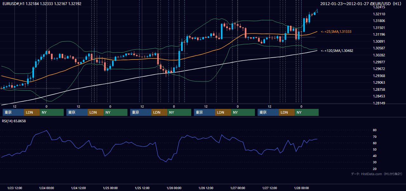This screenshot has height=191, width=406.
Task: Click price axis value 1.31196
Action: 379,34
